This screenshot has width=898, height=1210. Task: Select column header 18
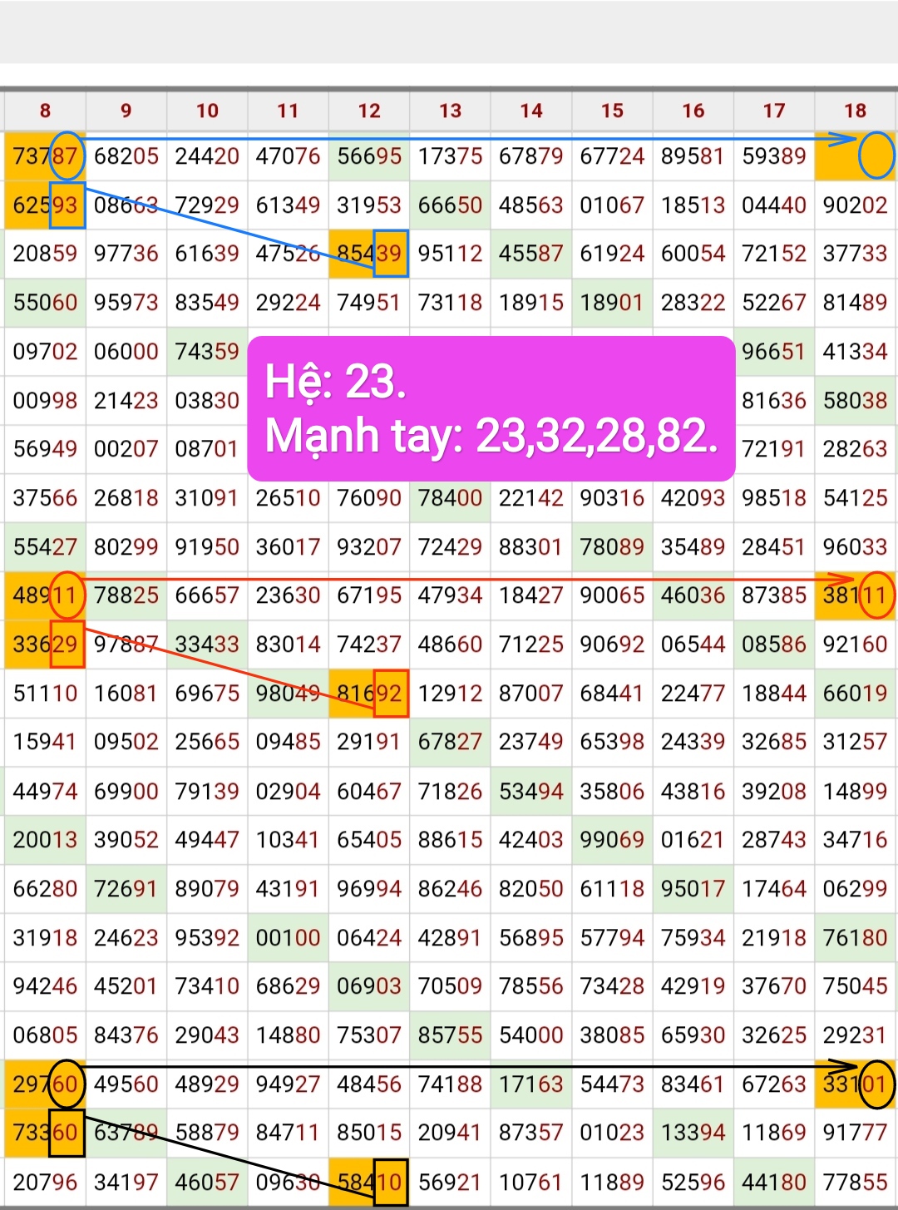pyautogui.click(x=855, y=111)
